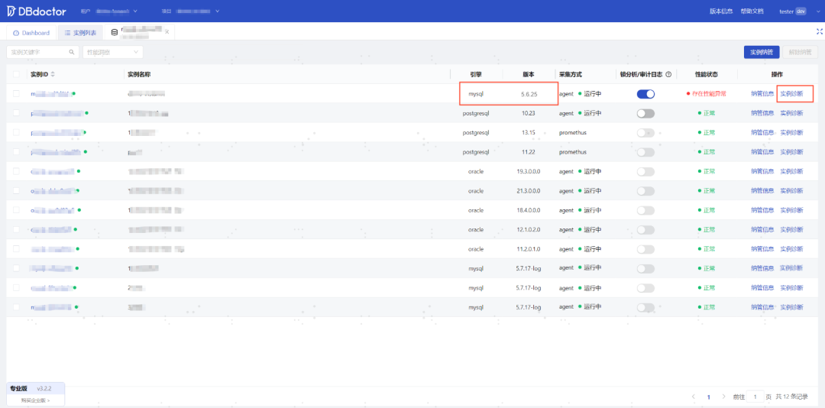The height and width of the screenshot is (408, 825).
Task: Toggle lock analysis for oracle 19.3.0.0.0
Action: (645, 171)
